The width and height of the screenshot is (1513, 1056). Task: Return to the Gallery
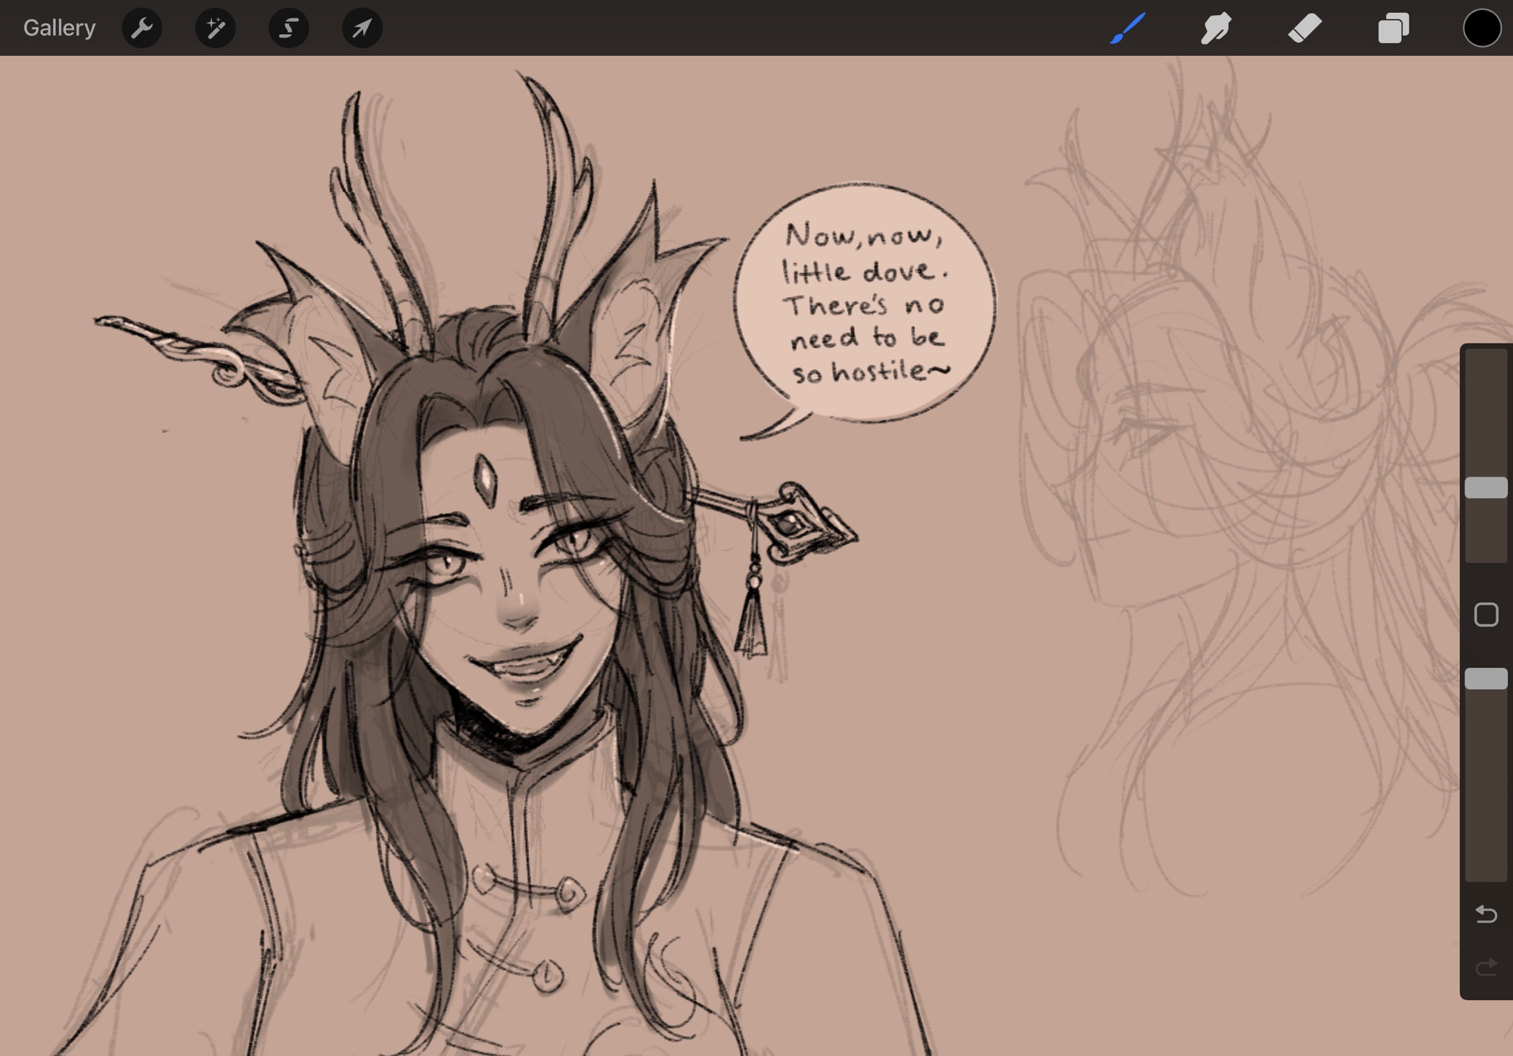(59, 28)
